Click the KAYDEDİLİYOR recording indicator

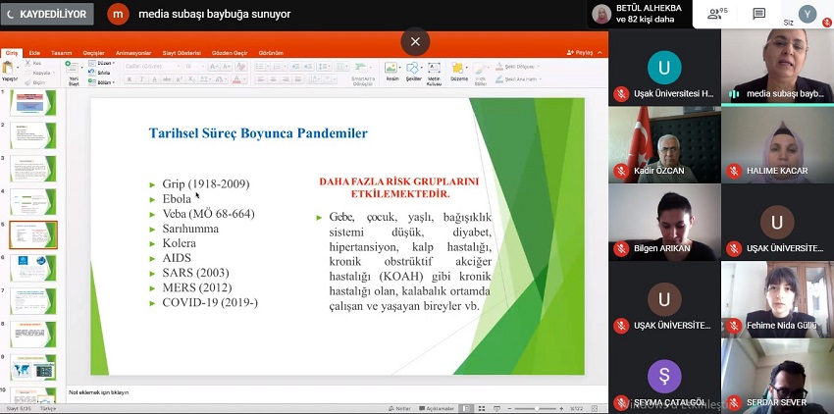[48, 14]
